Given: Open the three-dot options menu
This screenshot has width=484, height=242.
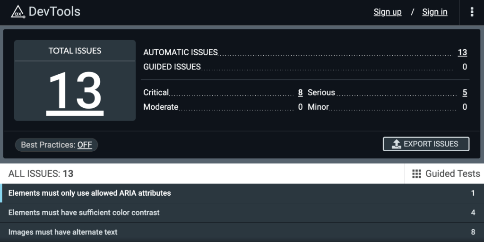Looking at the screenshot, I should click(x=472, y=12).
